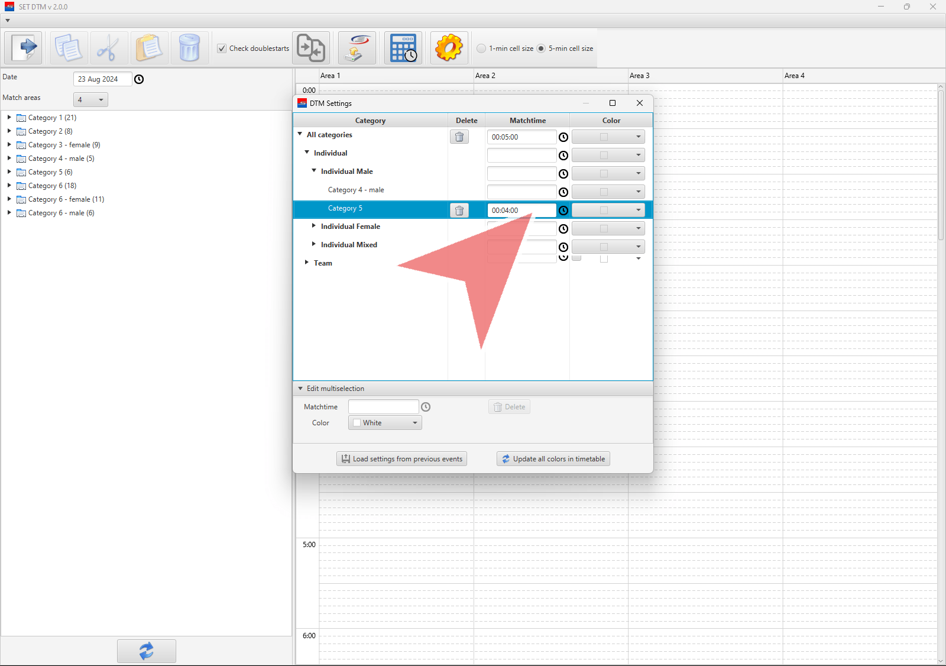
Task: Click trash icon in Category 5 row
Action: click(x=459, y=211)
